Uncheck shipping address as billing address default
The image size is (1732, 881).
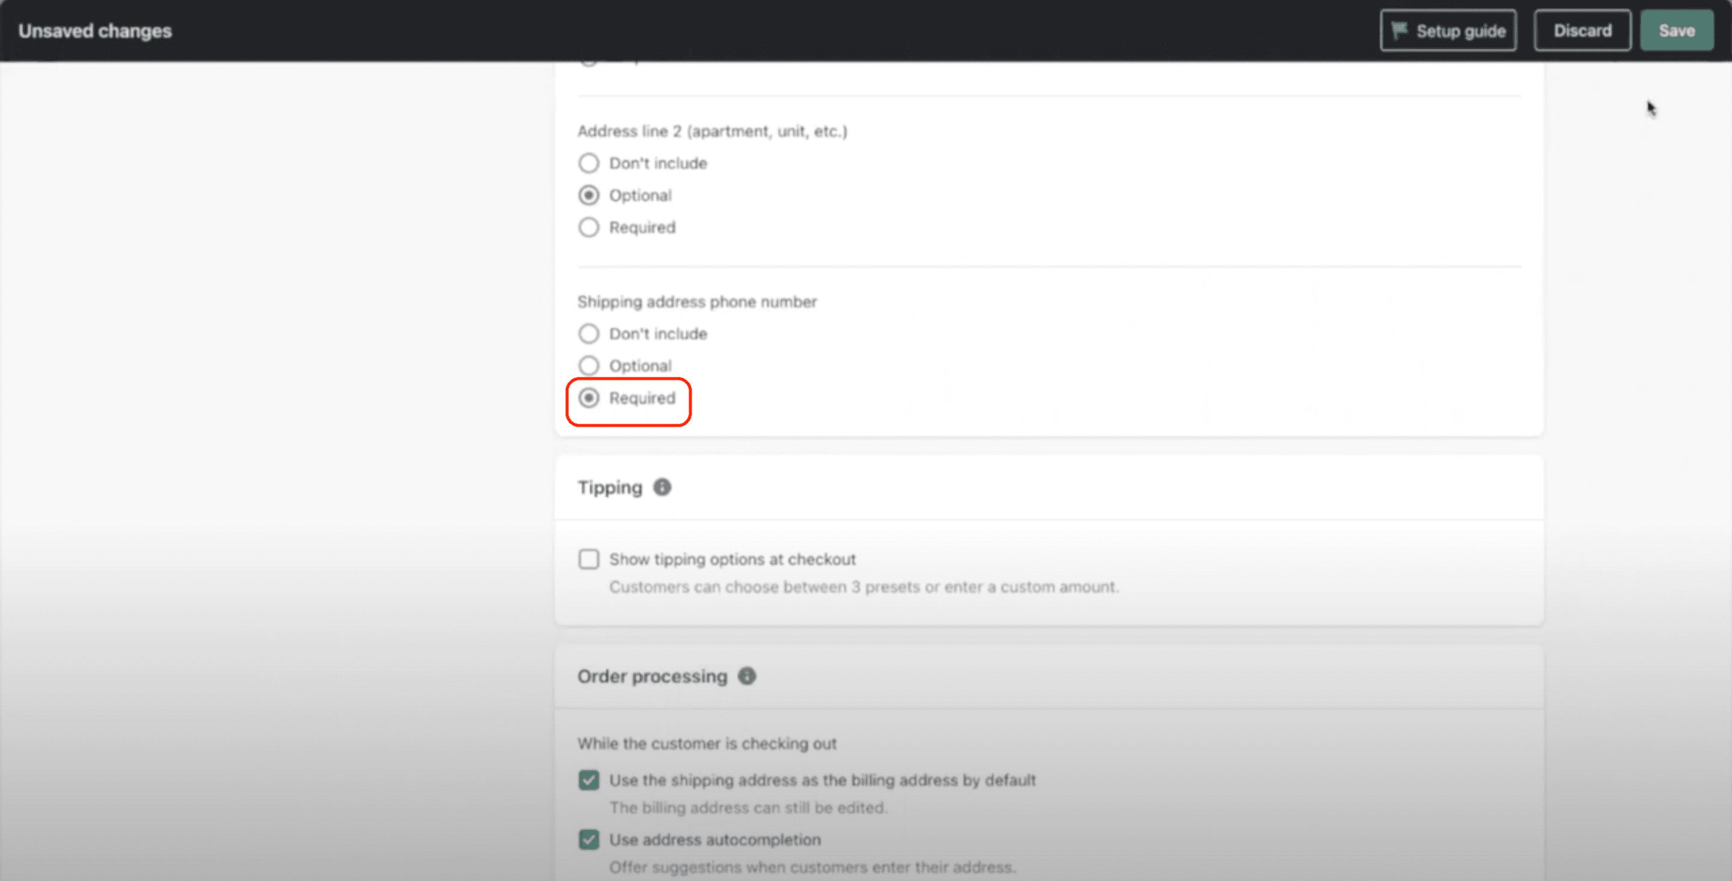[x=589, y=780]
